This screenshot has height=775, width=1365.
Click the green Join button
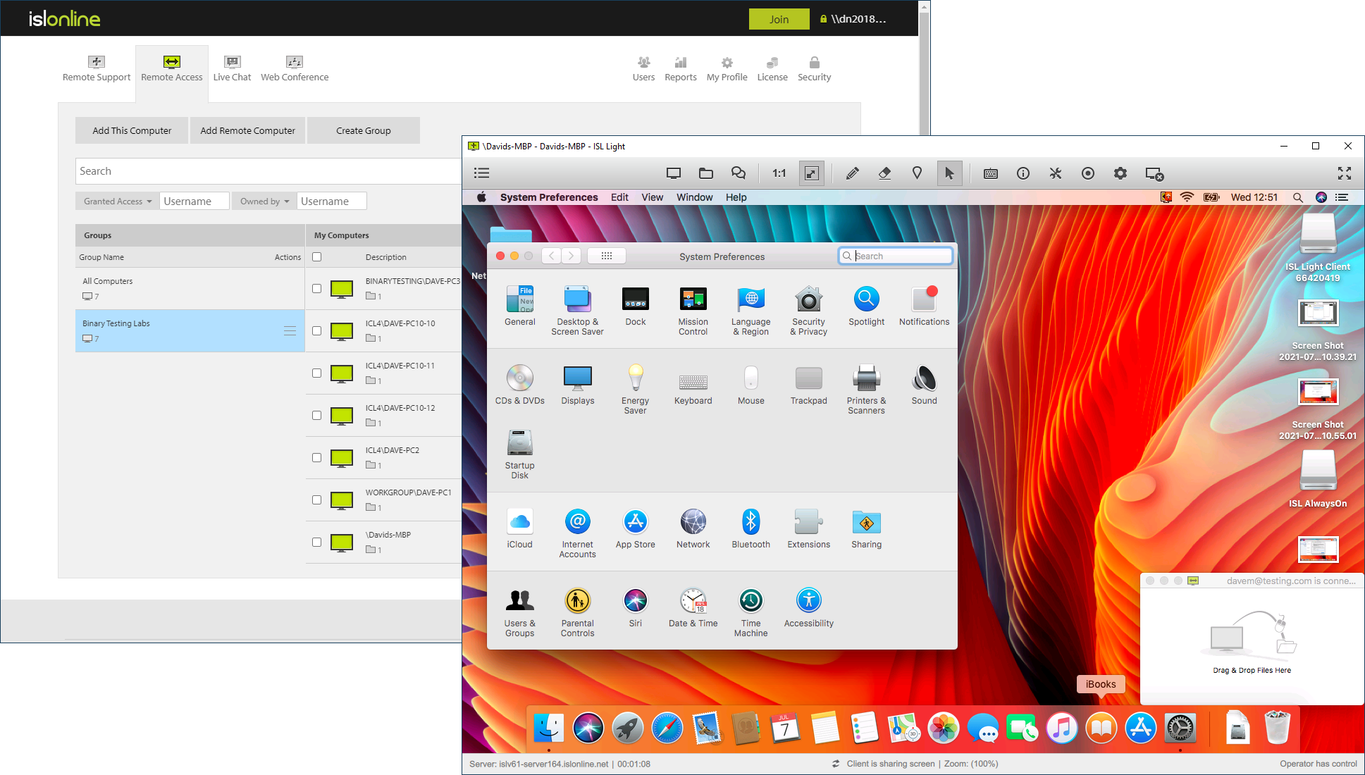(779, 19)
